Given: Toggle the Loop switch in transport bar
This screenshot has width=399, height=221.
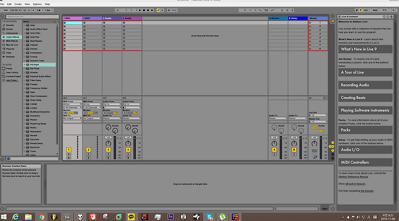Looking at the screenshot, I should [266, 10].
